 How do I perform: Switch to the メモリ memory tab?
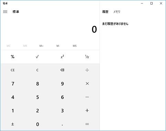click(117, 12)
